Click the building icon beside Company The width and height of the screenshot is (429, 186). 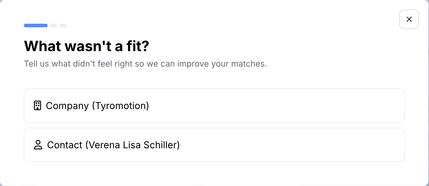(x=37, y=106)
